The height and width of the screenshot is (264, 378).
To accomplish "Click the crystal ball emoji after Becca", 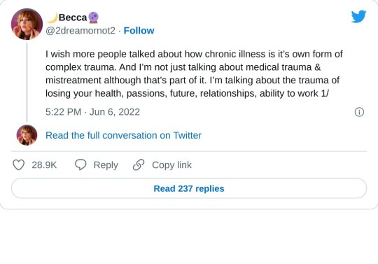I will click(x=93, y=18).
